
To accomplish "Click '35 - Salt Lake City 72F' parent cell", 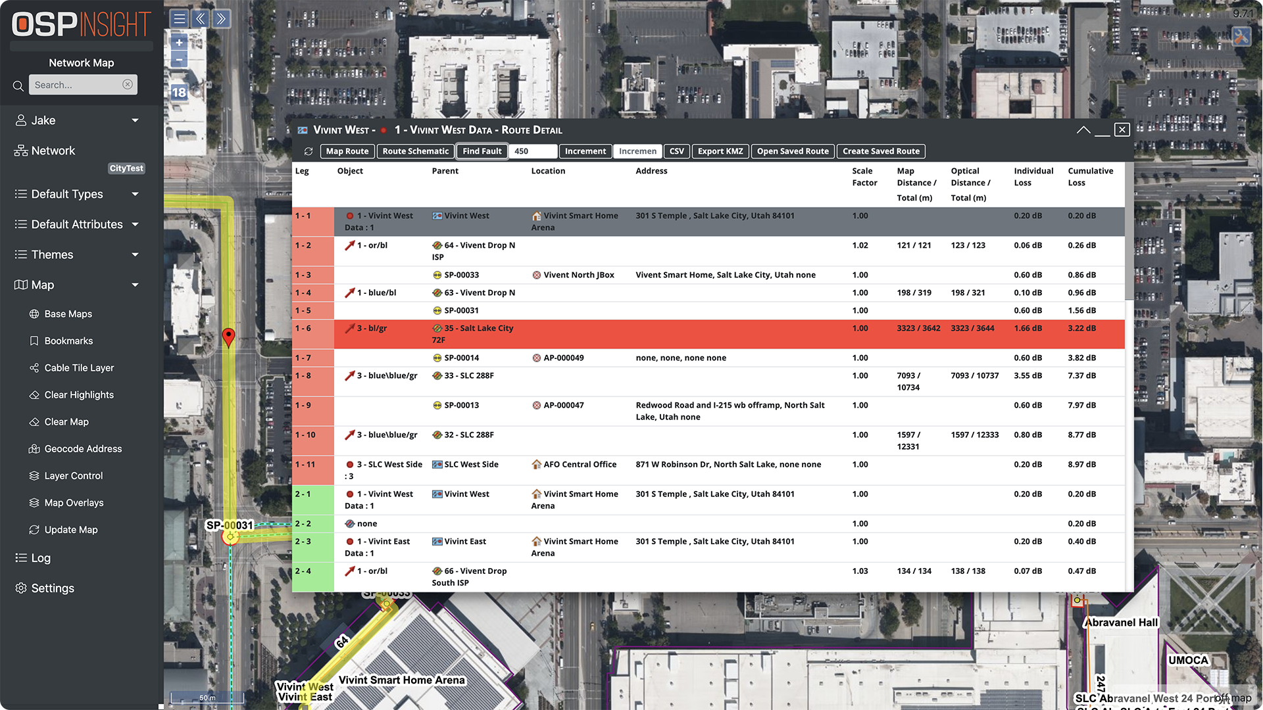I will point(473,335).
